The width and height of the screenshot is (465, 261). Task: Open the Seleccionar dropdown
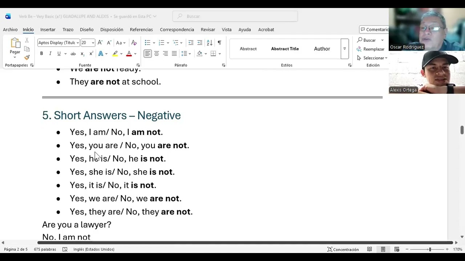[372, 58]
